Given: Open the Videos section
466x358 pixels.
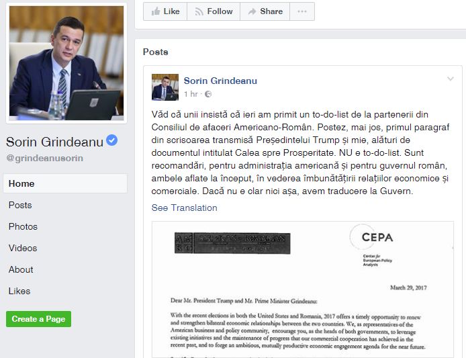Looking at the screenshot, I should (x=23, y=248).
